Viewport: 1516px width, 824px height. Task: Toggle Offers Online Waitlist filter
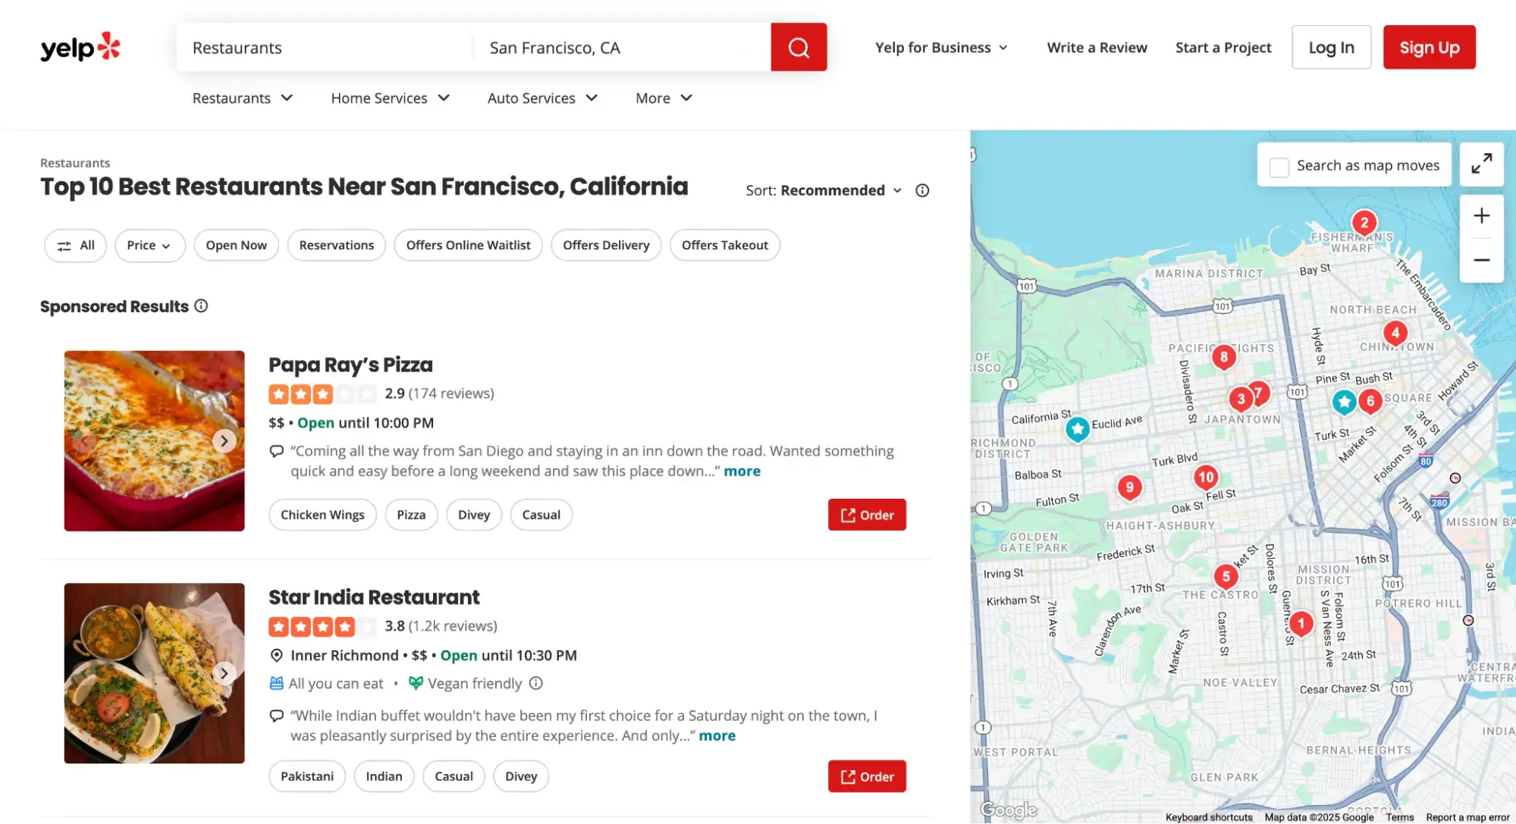(468, 245)
